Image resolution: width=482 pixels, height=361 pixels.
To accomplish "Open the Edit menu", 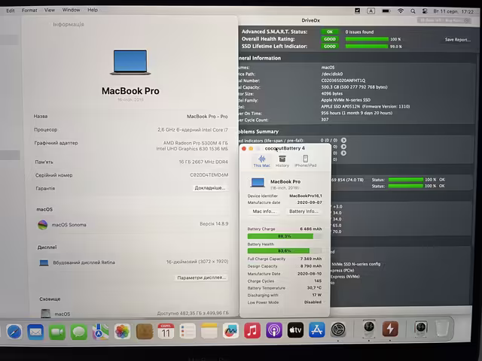I will coord(11,11).
